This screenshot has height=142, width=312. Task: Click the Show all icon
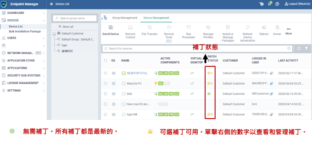coord(60,27)
